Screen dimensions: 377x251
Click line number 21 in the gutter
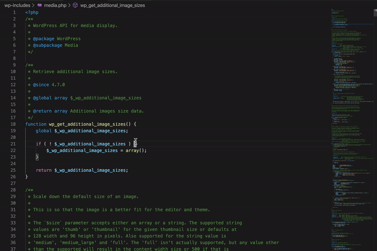pyautogui.click(x=13, y=144)
